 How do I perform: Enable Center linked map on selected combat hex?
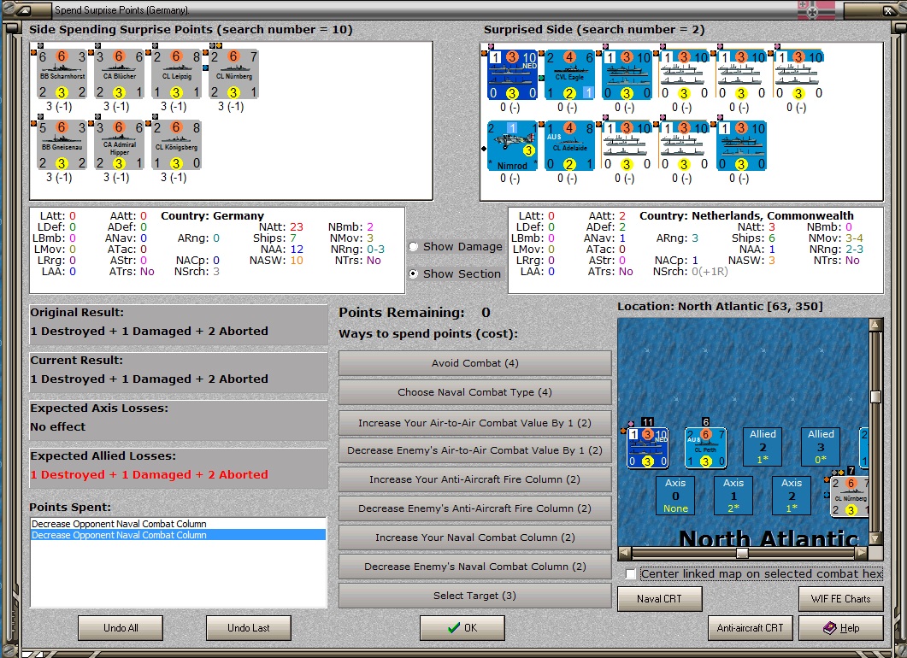tap(631, 574)
